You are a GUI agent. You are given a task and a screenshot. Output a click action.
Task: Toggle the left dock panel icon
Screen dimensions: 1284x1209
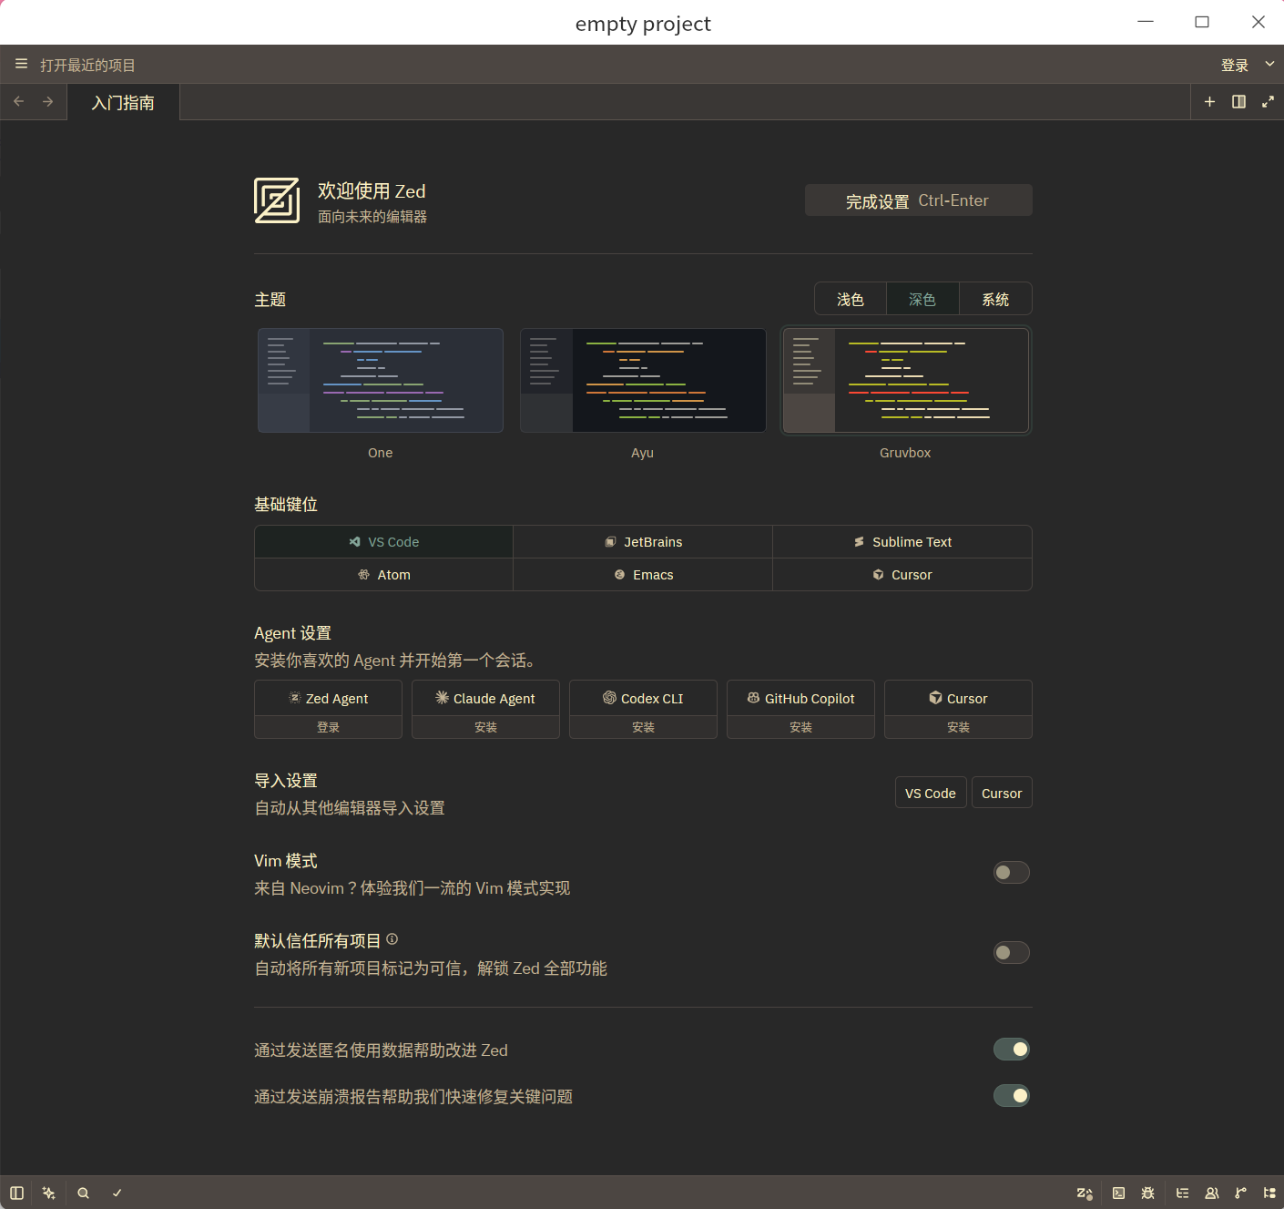click(16, 1193)
